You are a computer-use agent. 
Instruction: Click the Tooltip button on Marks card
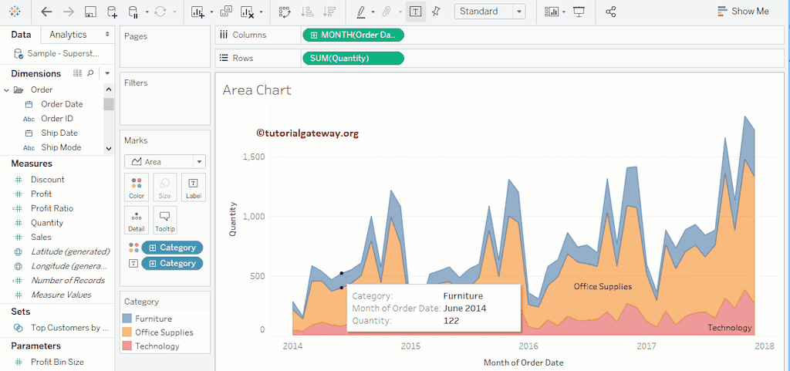(x=164, y=220)
